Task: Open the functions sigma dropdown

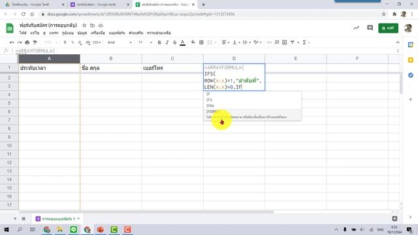Action: [306, 42]
